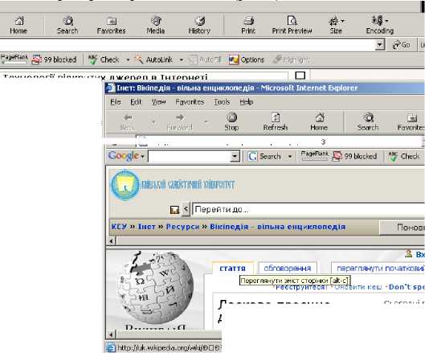Image resolution: width=425 pixels, height=353 pixels.
Task: Click Home button in front window toolbar
Action: (319, 122)
